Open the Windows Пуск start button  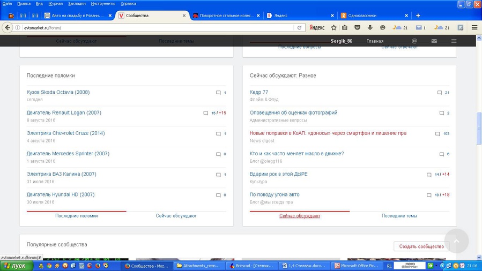[16, 266]
